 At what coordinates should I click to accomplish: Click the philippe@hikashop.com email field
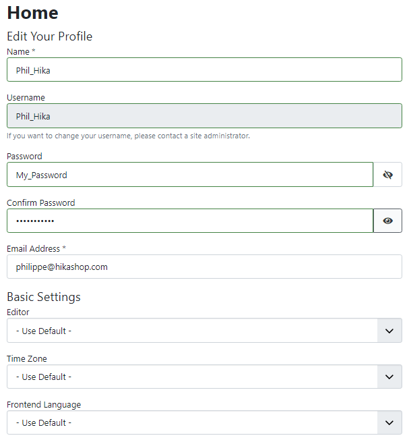[205, 267]
